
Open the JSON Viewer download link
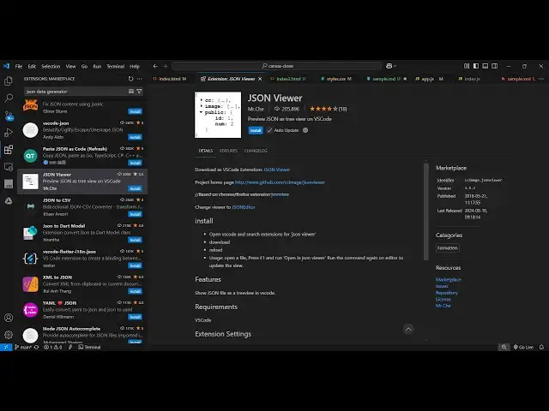(276, 170)
